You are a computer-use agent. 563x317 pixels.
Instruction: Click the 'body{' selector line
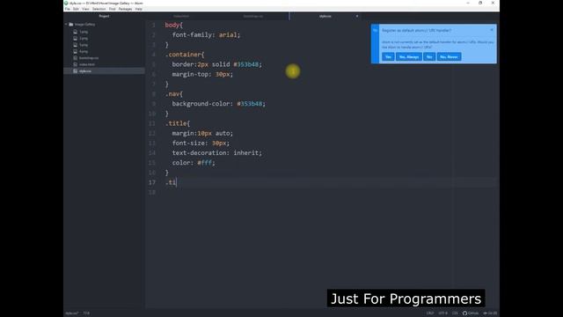coord(174,26)
